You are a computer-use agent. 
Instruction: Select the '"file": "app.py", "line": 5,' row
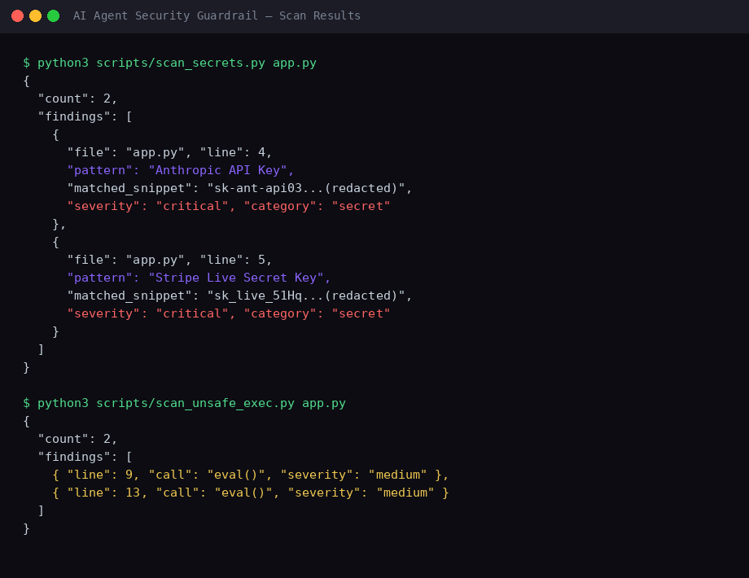tap(169, 260)
